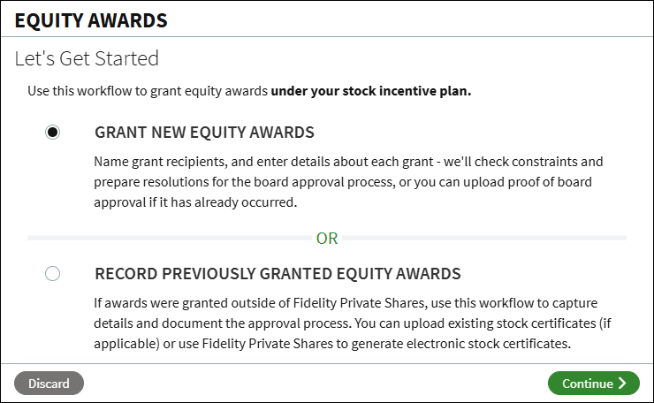This screenshot has height=403, width=654.
Task: Click the divider line right of OR
Action: tap(484, 238)
